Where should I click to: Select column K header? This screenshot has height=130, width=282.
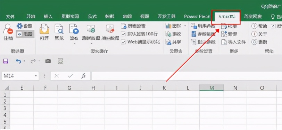pyautogui.click(x=164, y=88)
